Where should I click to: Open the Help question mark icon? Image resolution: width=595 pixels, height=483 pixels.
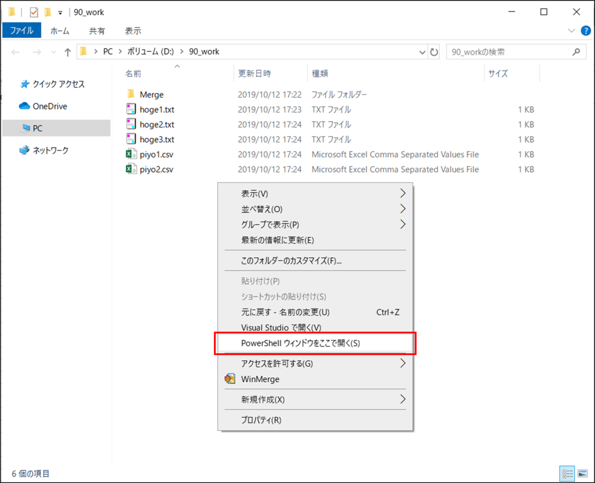[585, 31]
